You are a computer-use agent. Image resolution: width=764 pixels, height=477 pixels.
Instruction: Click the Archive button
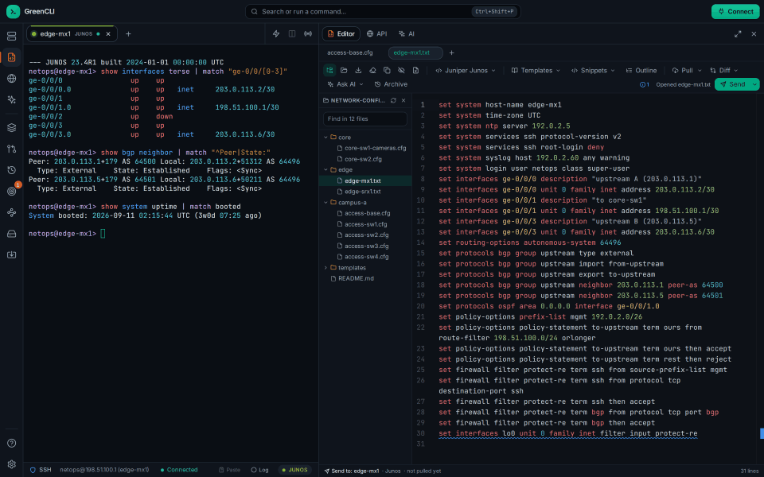[391, 84]
